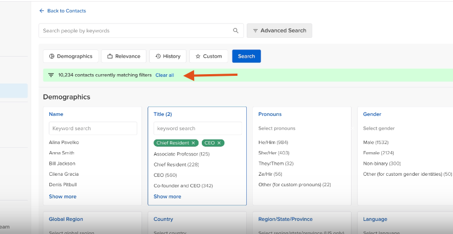453x234 pixels.
Task: Select Associate Professor (125) title
Action: 182,154
